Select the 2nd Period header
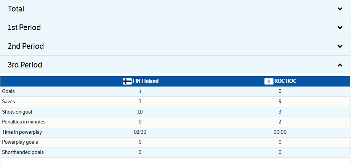Screen dimensions: 352x165 click(175, 46)
